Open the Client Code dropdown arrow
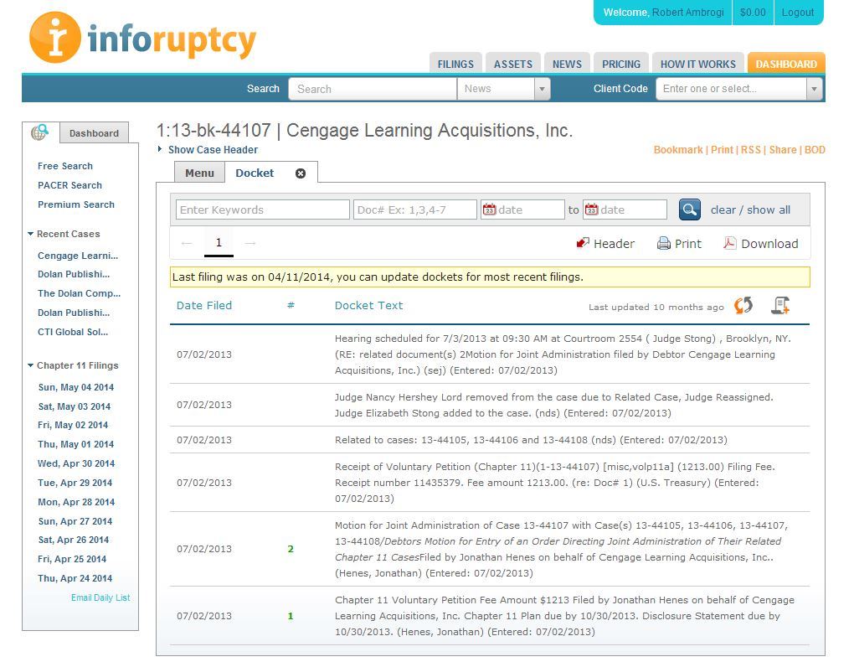 click(x=814, y=89)
